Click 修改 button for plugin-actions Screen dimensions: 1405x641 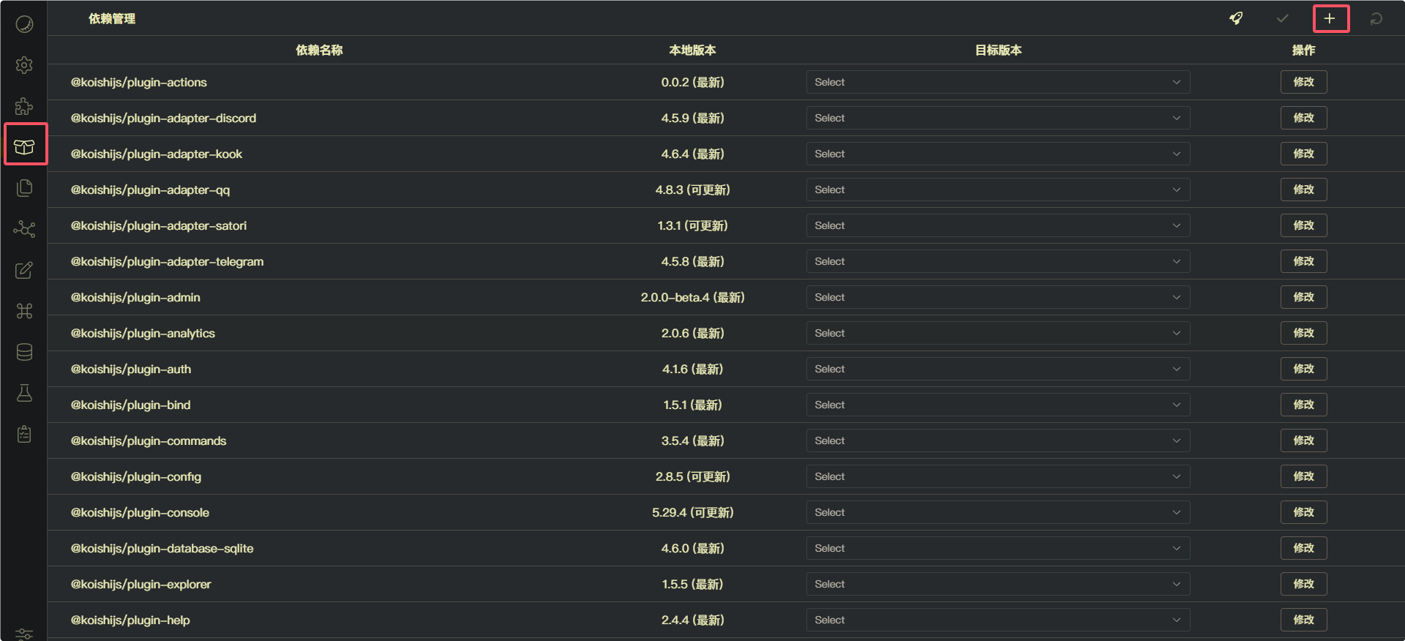pos(1303,82)
